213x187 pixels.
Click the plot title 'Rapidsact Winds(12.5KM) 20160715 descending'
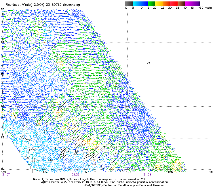pos(43,5)
